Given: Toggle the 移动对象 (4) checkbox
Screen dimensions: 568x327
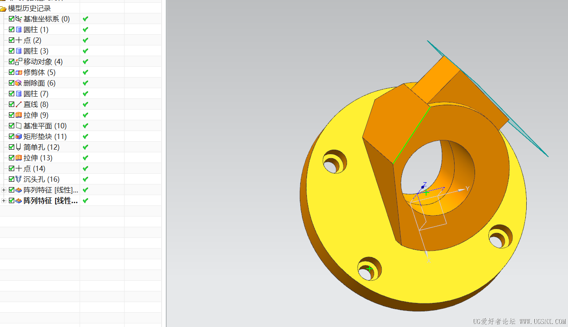Looking at the screenshot, I should tap(12, 61).
